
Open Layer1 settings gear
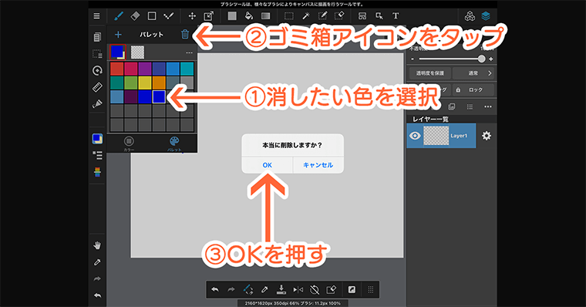(x=487, y=136)
